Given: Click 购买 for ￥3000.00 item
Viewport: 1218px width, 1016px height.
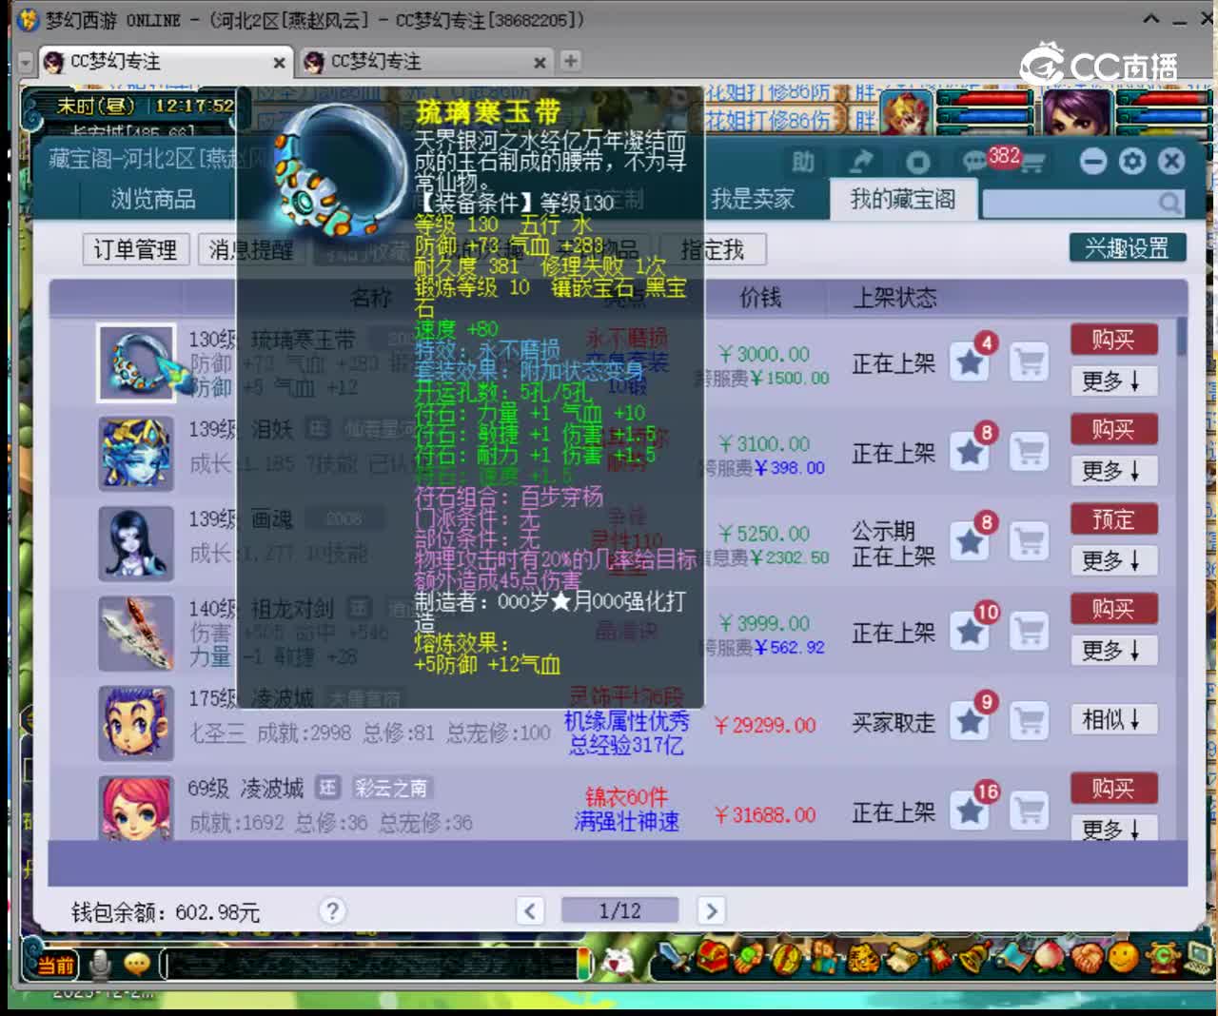Looking at the screenshot, I should pyautogui.click(x=1113, y=340).
